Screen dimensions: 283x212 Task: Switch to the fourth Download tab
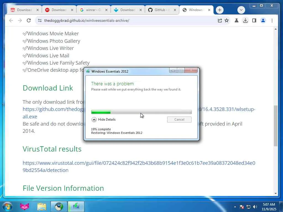128,10
